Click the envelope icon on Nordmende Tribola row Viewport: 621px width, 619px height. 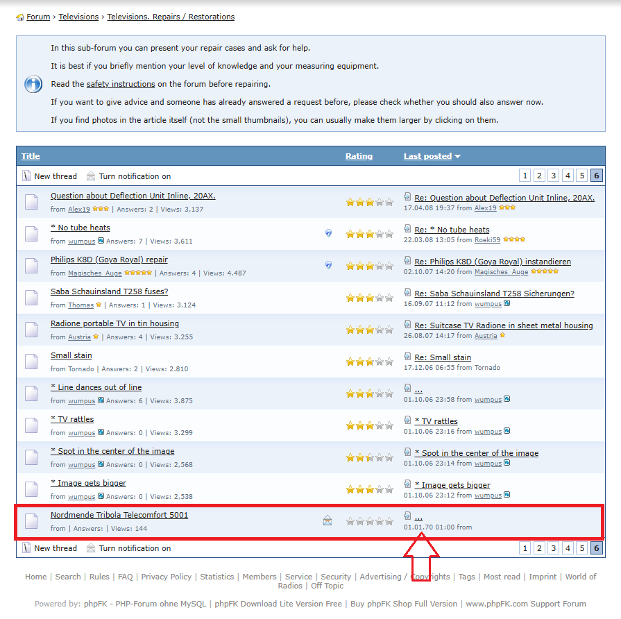coord(327,520)
